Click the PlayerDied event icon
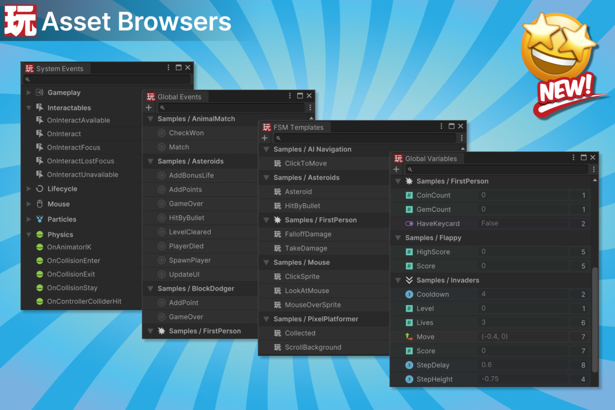 [x=161, y=246]
